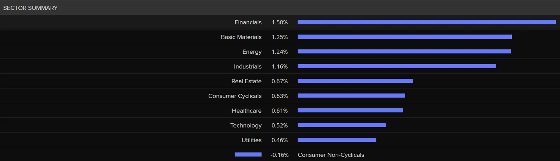Click the Technology sector bar

pyautogui.click(x=342, y=125)
